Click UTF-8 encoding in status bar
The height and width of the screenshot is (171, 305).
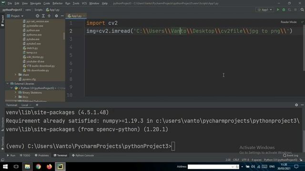tap(245, 160)
